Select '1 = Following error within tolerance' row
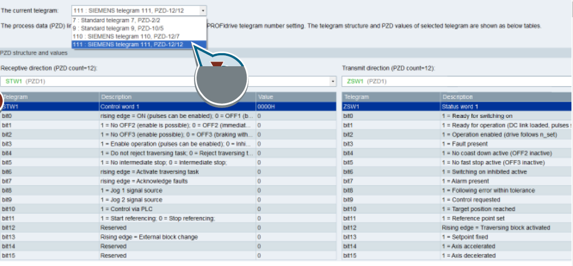Image resolution: width=573 pixels, height=266 pixels. tap(457, 190)
